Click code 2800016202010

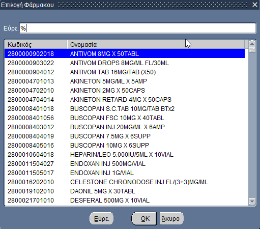click(x=31, y=182)
